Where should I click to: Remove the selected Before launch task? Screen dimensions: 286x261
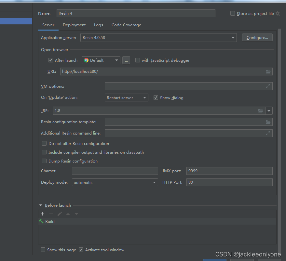pyautogui.click(x=51, y=214)
